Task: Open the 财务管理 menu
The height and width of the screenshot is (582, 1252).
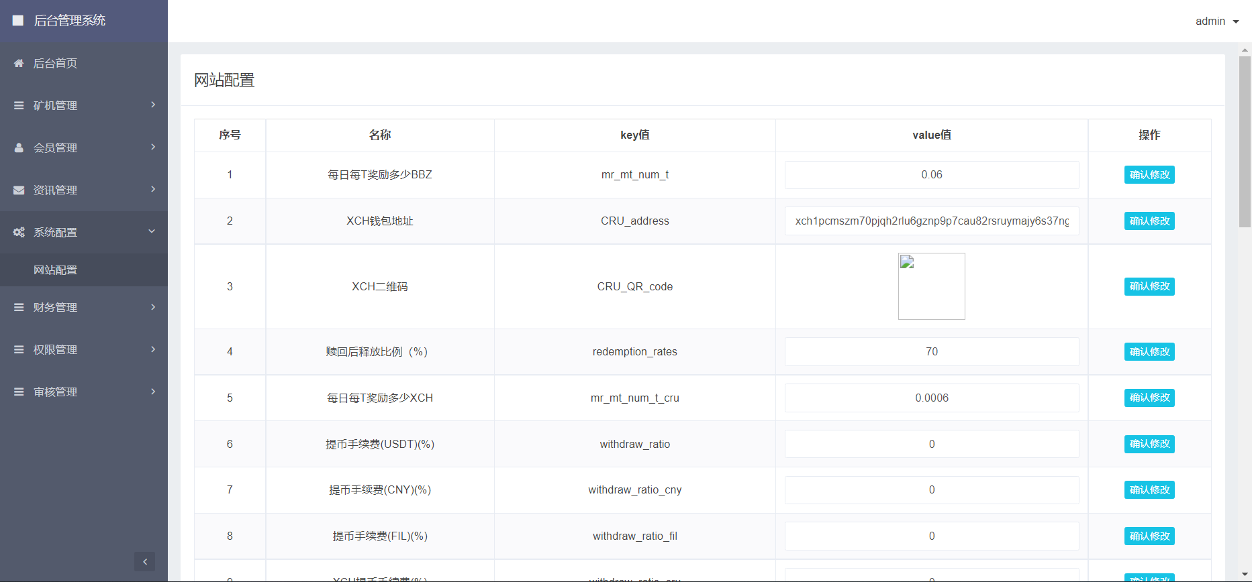Action: 84,307
